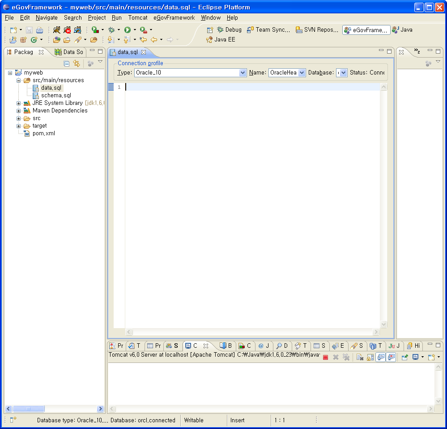Toggle Show Console on standard error change
This screenshot has width=447, height=429.
[x=391, y=357]
